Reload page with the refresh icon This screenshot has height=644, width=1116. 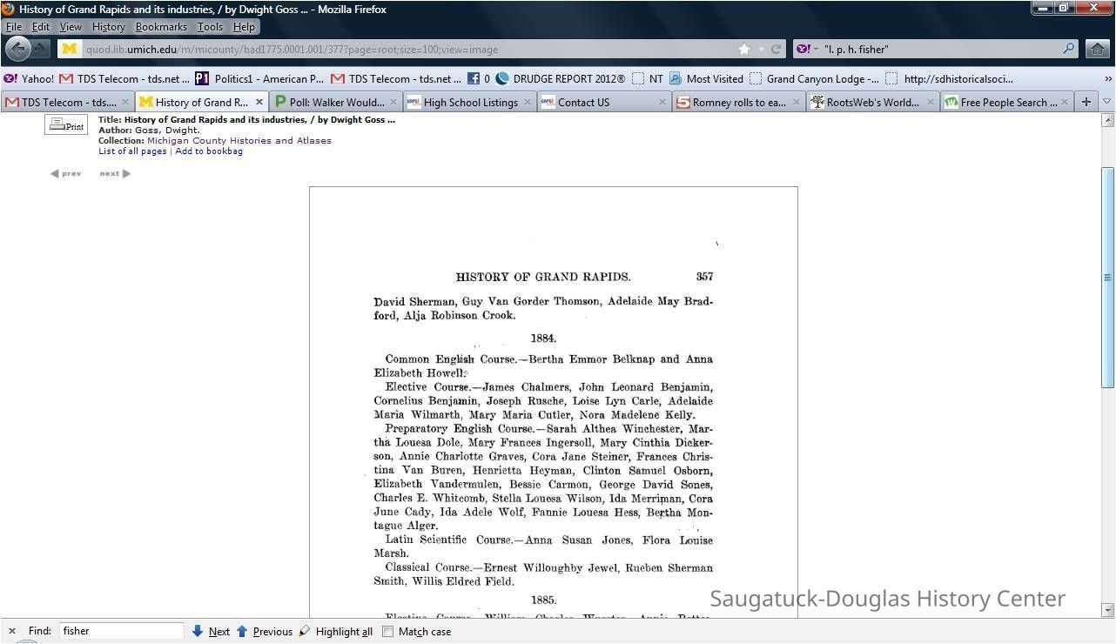pos(776,50)
